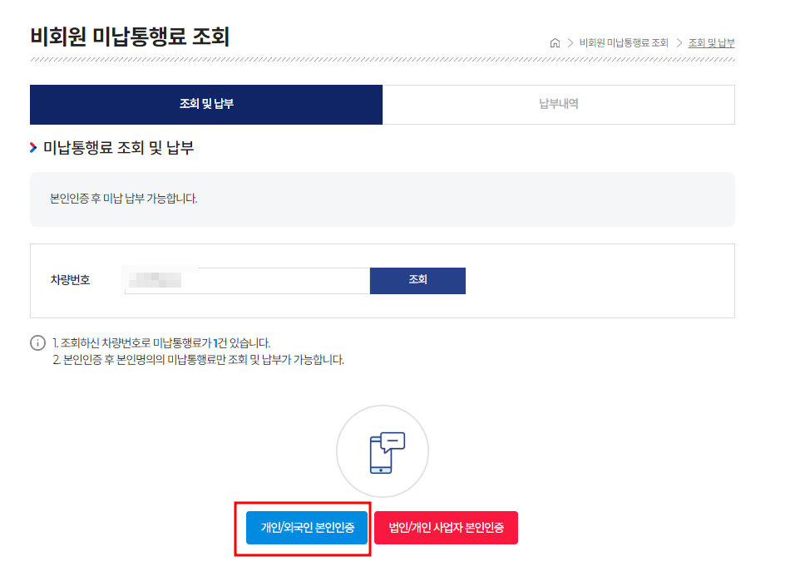
Task: Click the first breadcrumb chevron separator
Action: pos(570,42)
